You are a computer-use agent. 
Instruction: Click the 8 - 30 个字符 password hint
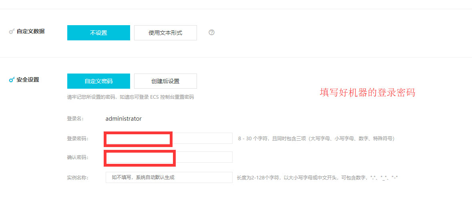click(x=316, y=139)
